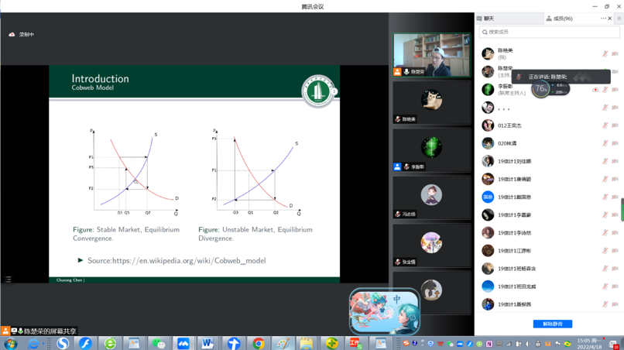Toggle camera icon for 19信计1刘佳娜

[x=615, y=162]
